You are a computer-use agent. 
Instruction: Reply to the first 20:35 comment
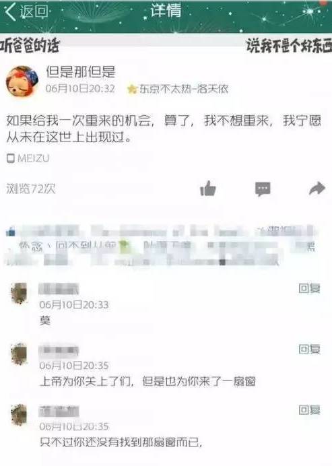[309, 349]
